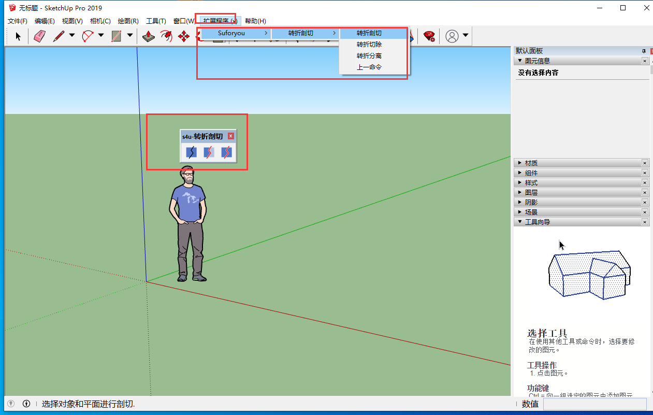Activate the Push/Pull tool
This screenshot has height=415, width=653.
(149, 36)
